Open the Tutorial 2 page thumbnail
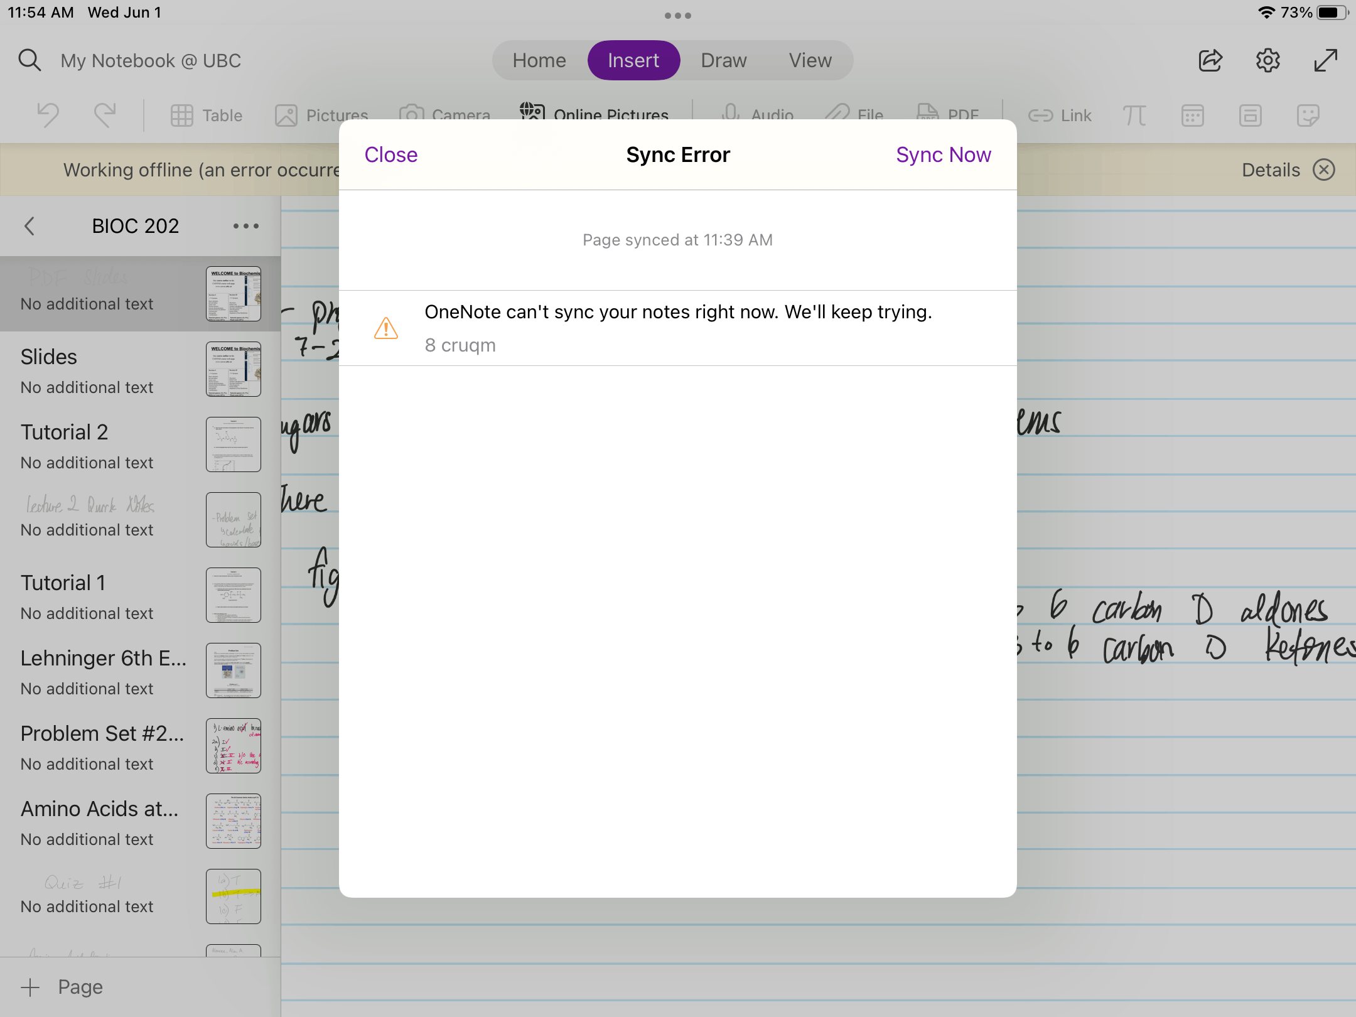 point(233,444)
